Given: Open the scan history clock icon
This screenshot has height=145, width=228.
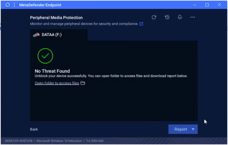Looking at the screenshot, I should 167,17.
